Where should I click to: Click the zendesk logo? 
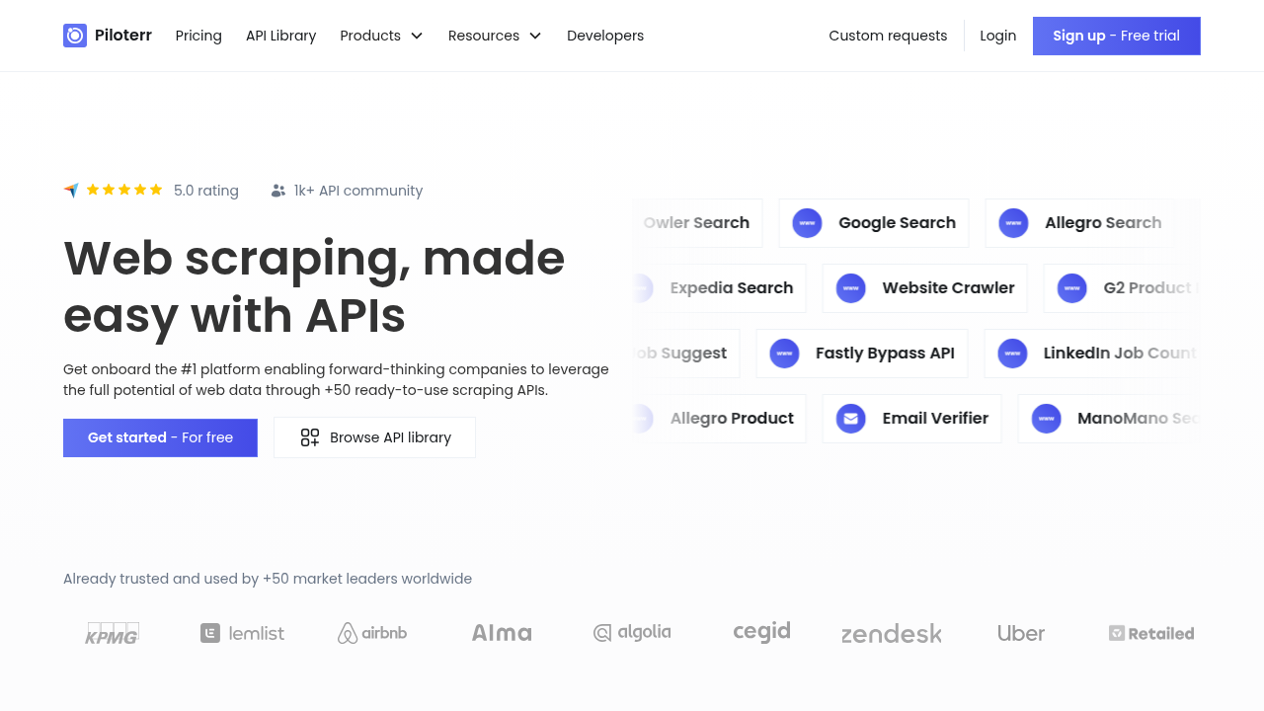892,634
